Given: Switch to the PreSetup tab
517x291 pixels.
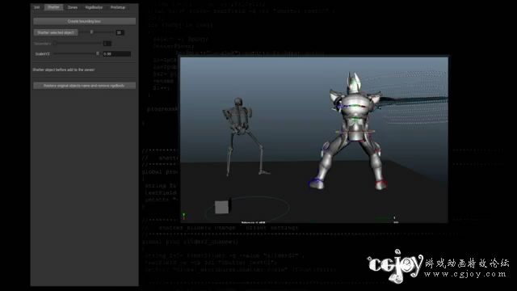Looking at the screenshot, I should point(118,7).
